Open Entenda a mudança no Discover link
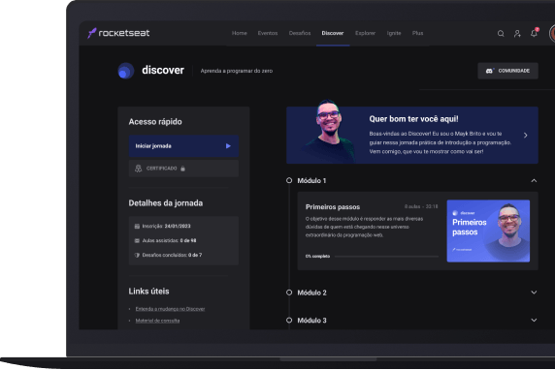This screenshot has height=370, width=555. click(x=170, y=309)
